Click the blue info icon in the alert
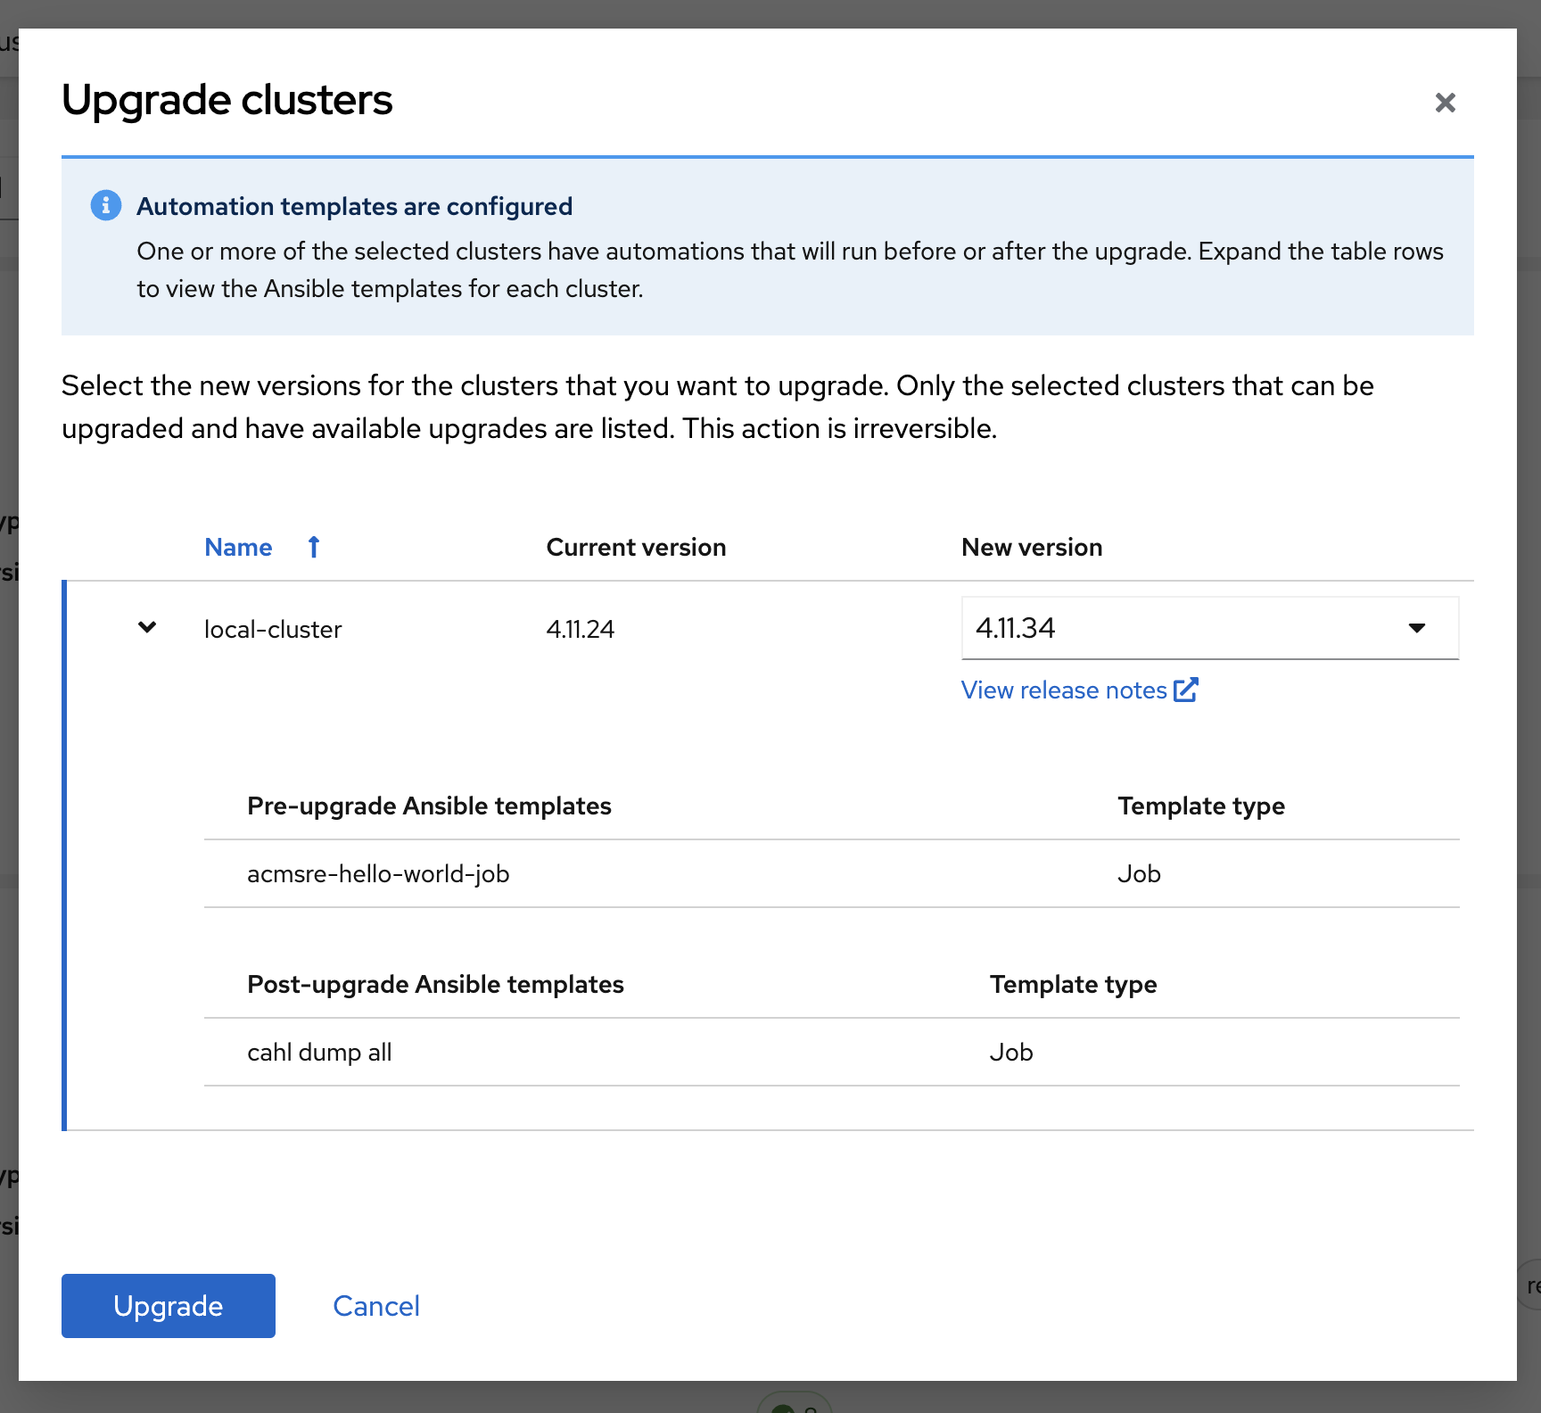This screenshot has width=1541, height=1413. [106, 205]
